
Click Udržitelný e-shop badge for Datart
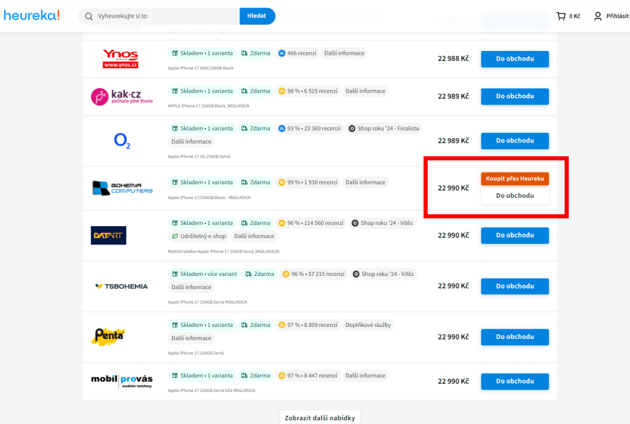(198, 236)
